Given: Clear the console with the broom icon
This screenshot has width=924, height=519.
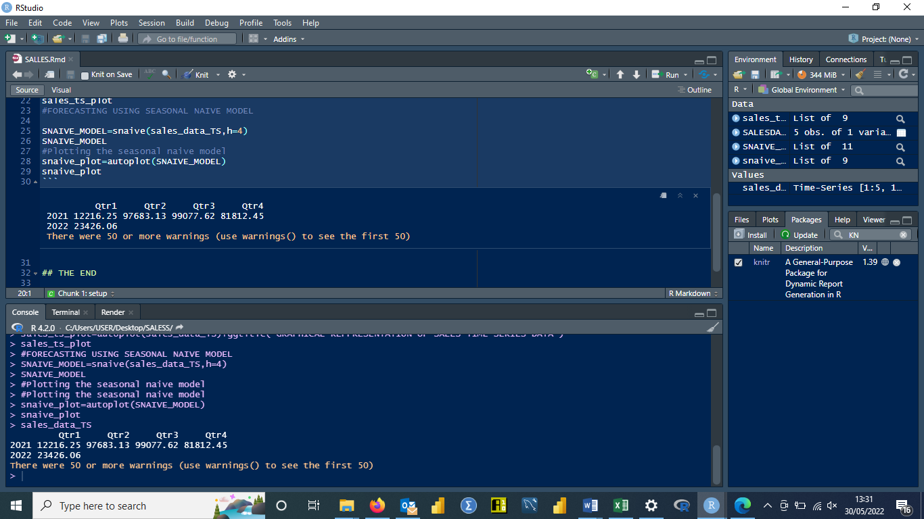Looking at the screenshot, I should tap(712, 327).
